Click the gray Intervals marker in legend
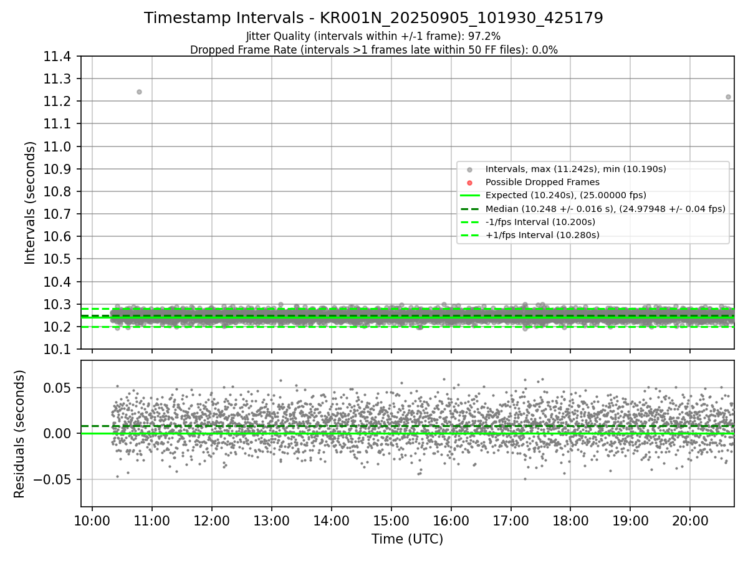The width and height of the screenshot is (748, 561). point(469,169)
